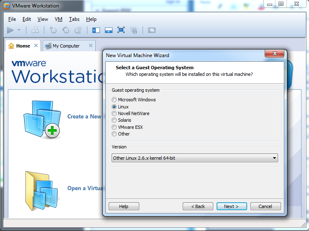The image size is (309, 231).
Task: Click the Create a New VM icon
Action: [42, 119]
